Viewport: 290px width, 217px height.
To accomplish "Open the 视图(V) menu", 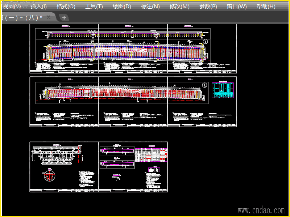I will click(x=12, y=7).
